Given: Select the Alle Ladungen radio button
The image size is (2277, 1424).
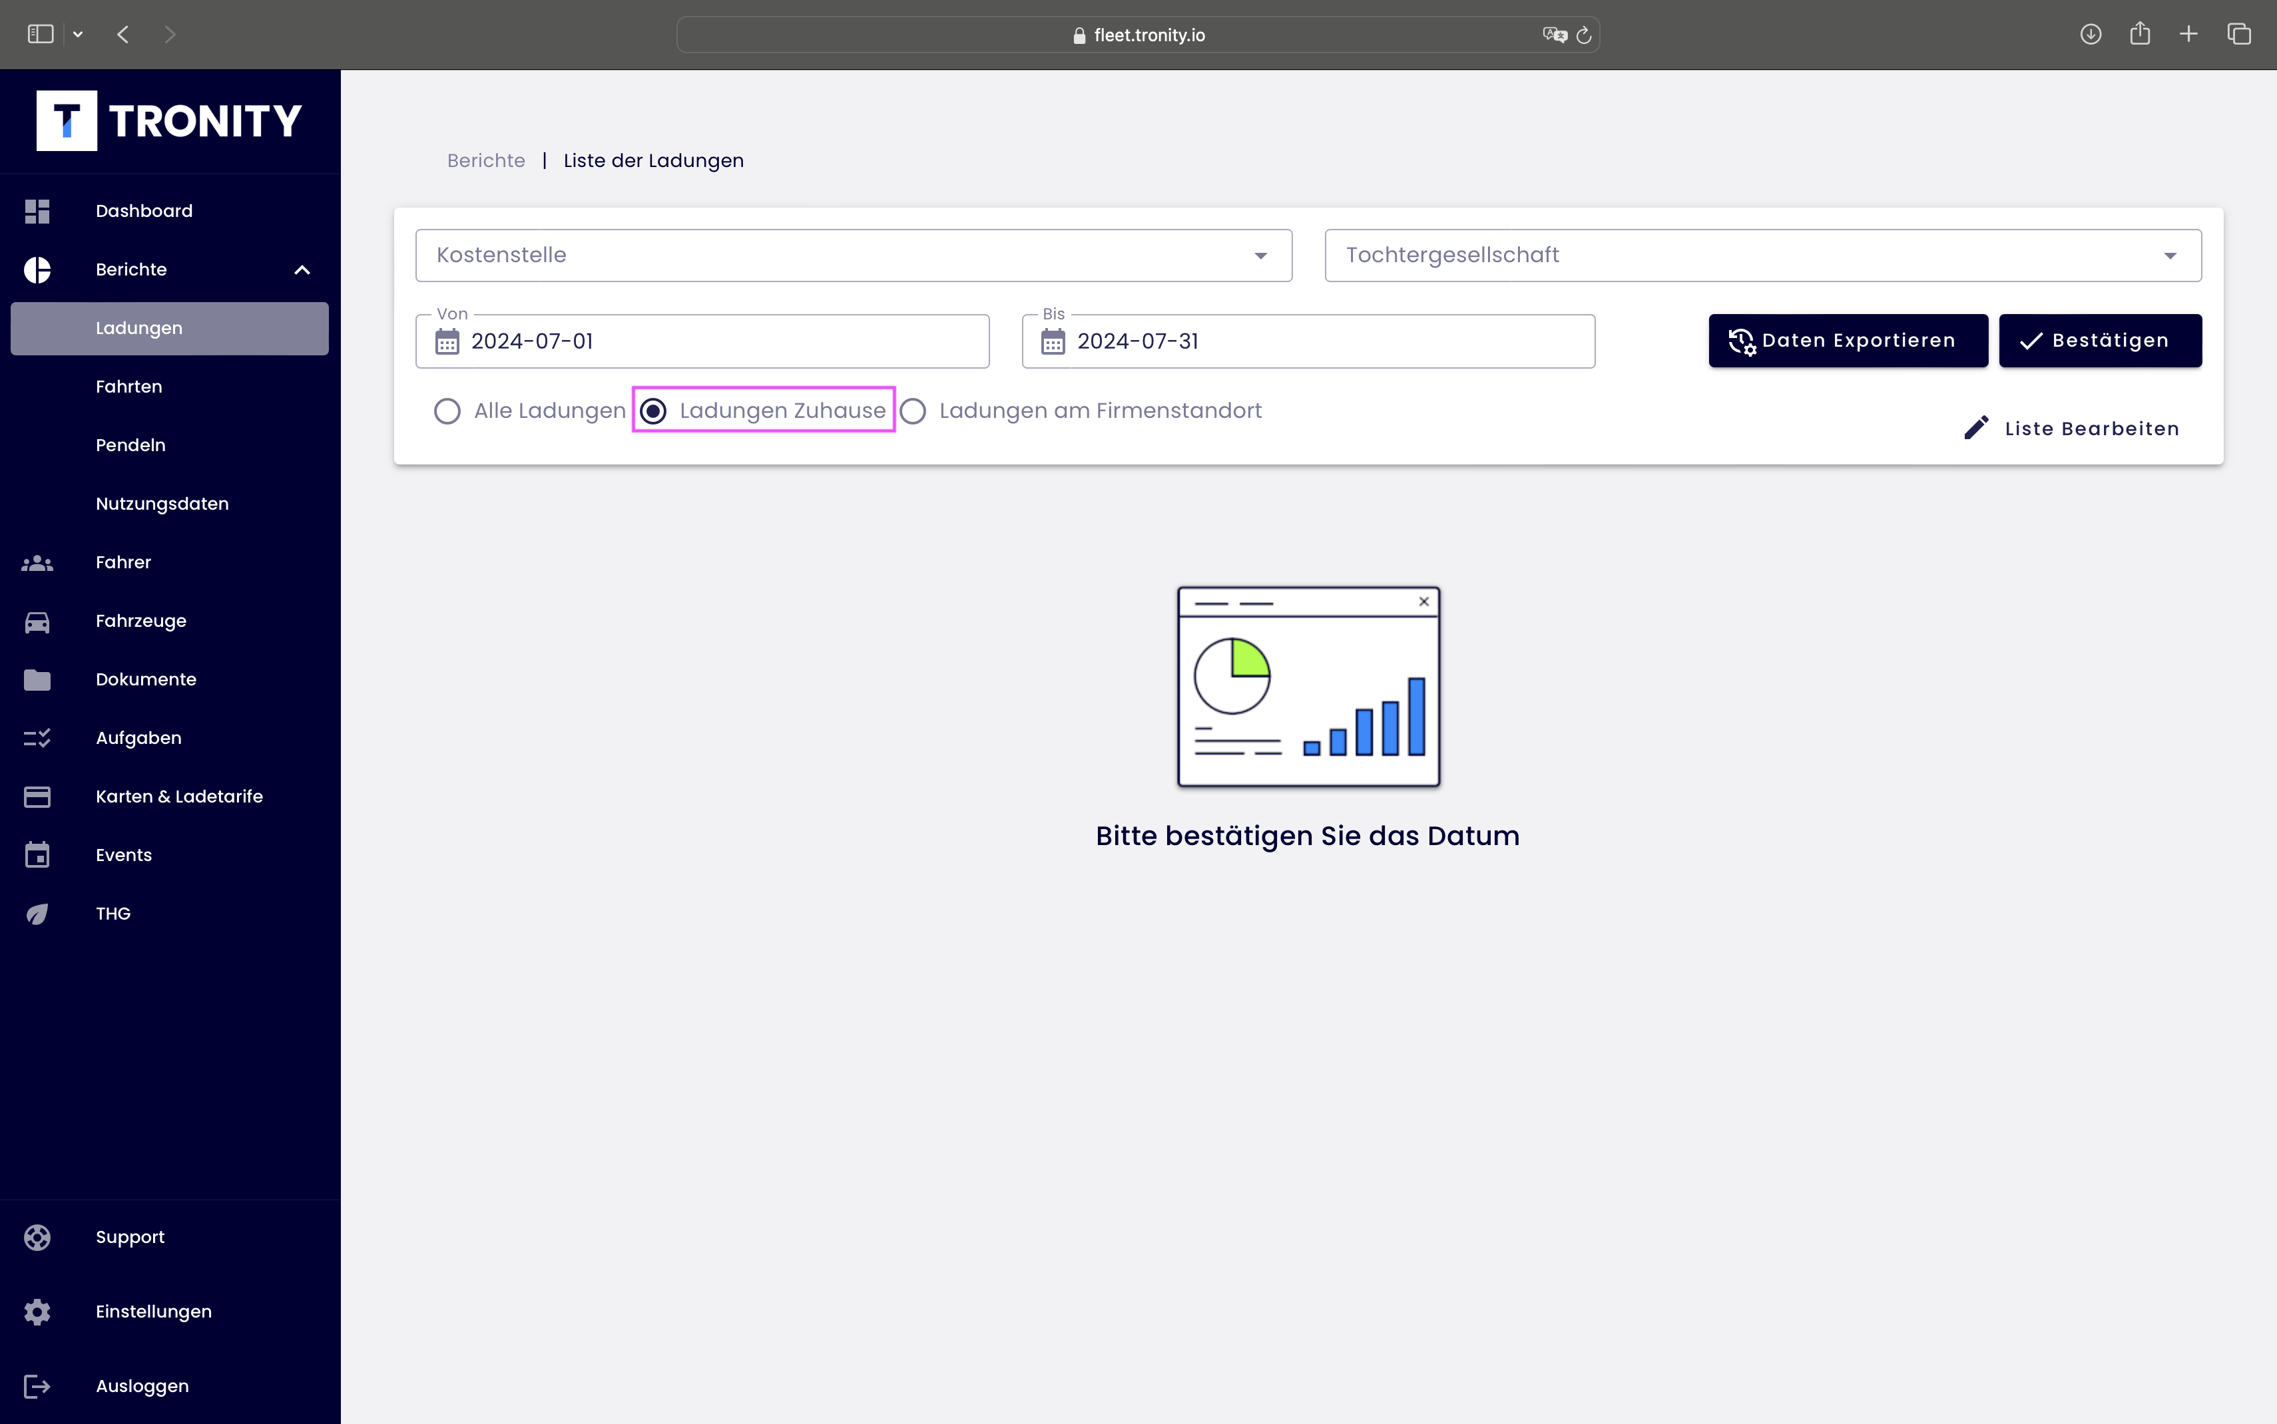Looking at the screenshot, I should pyautogui.click(x=447, y=411).
